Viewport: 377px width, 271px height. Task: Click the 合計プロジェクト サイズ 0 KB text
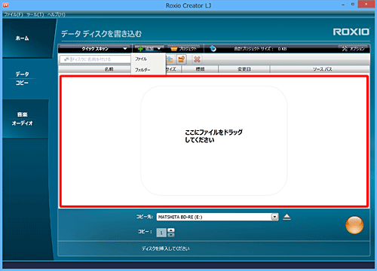click(260, 49)
